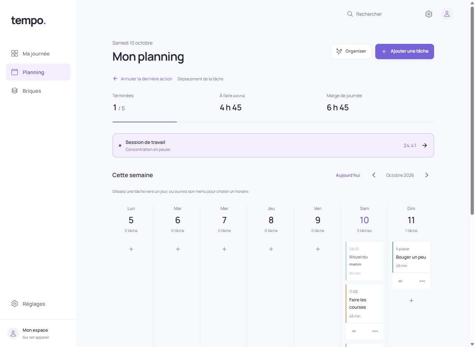Click the tempo. logo
Screen dimensions: 475x347
pos(28,21)
